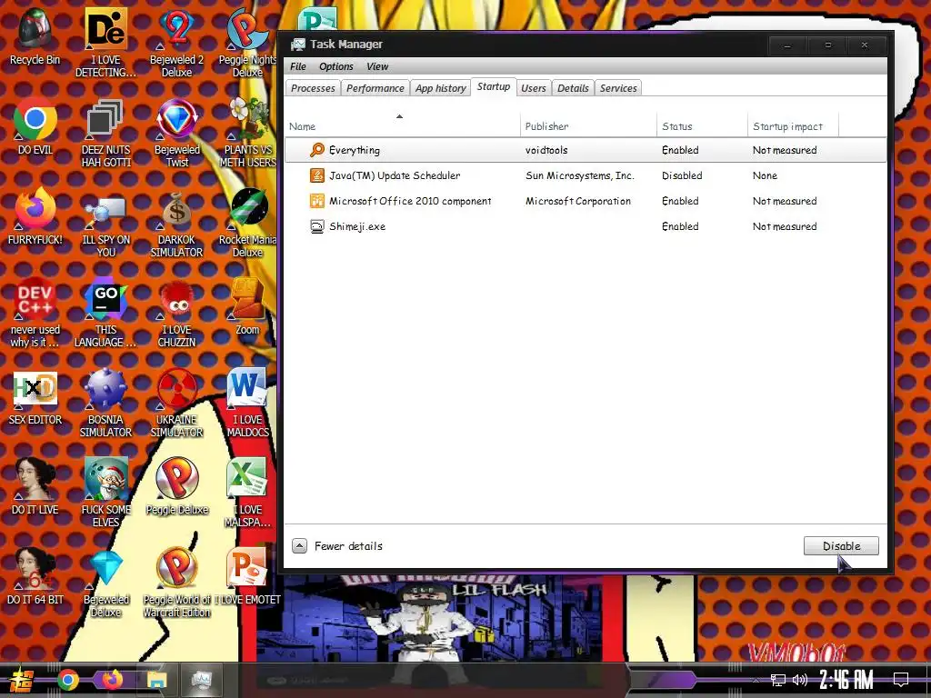This screenshot has width=931, height=698.
Task: Open the HxD 'SEX EDITOR' desktop icon
Action: [x=35, y=396]
